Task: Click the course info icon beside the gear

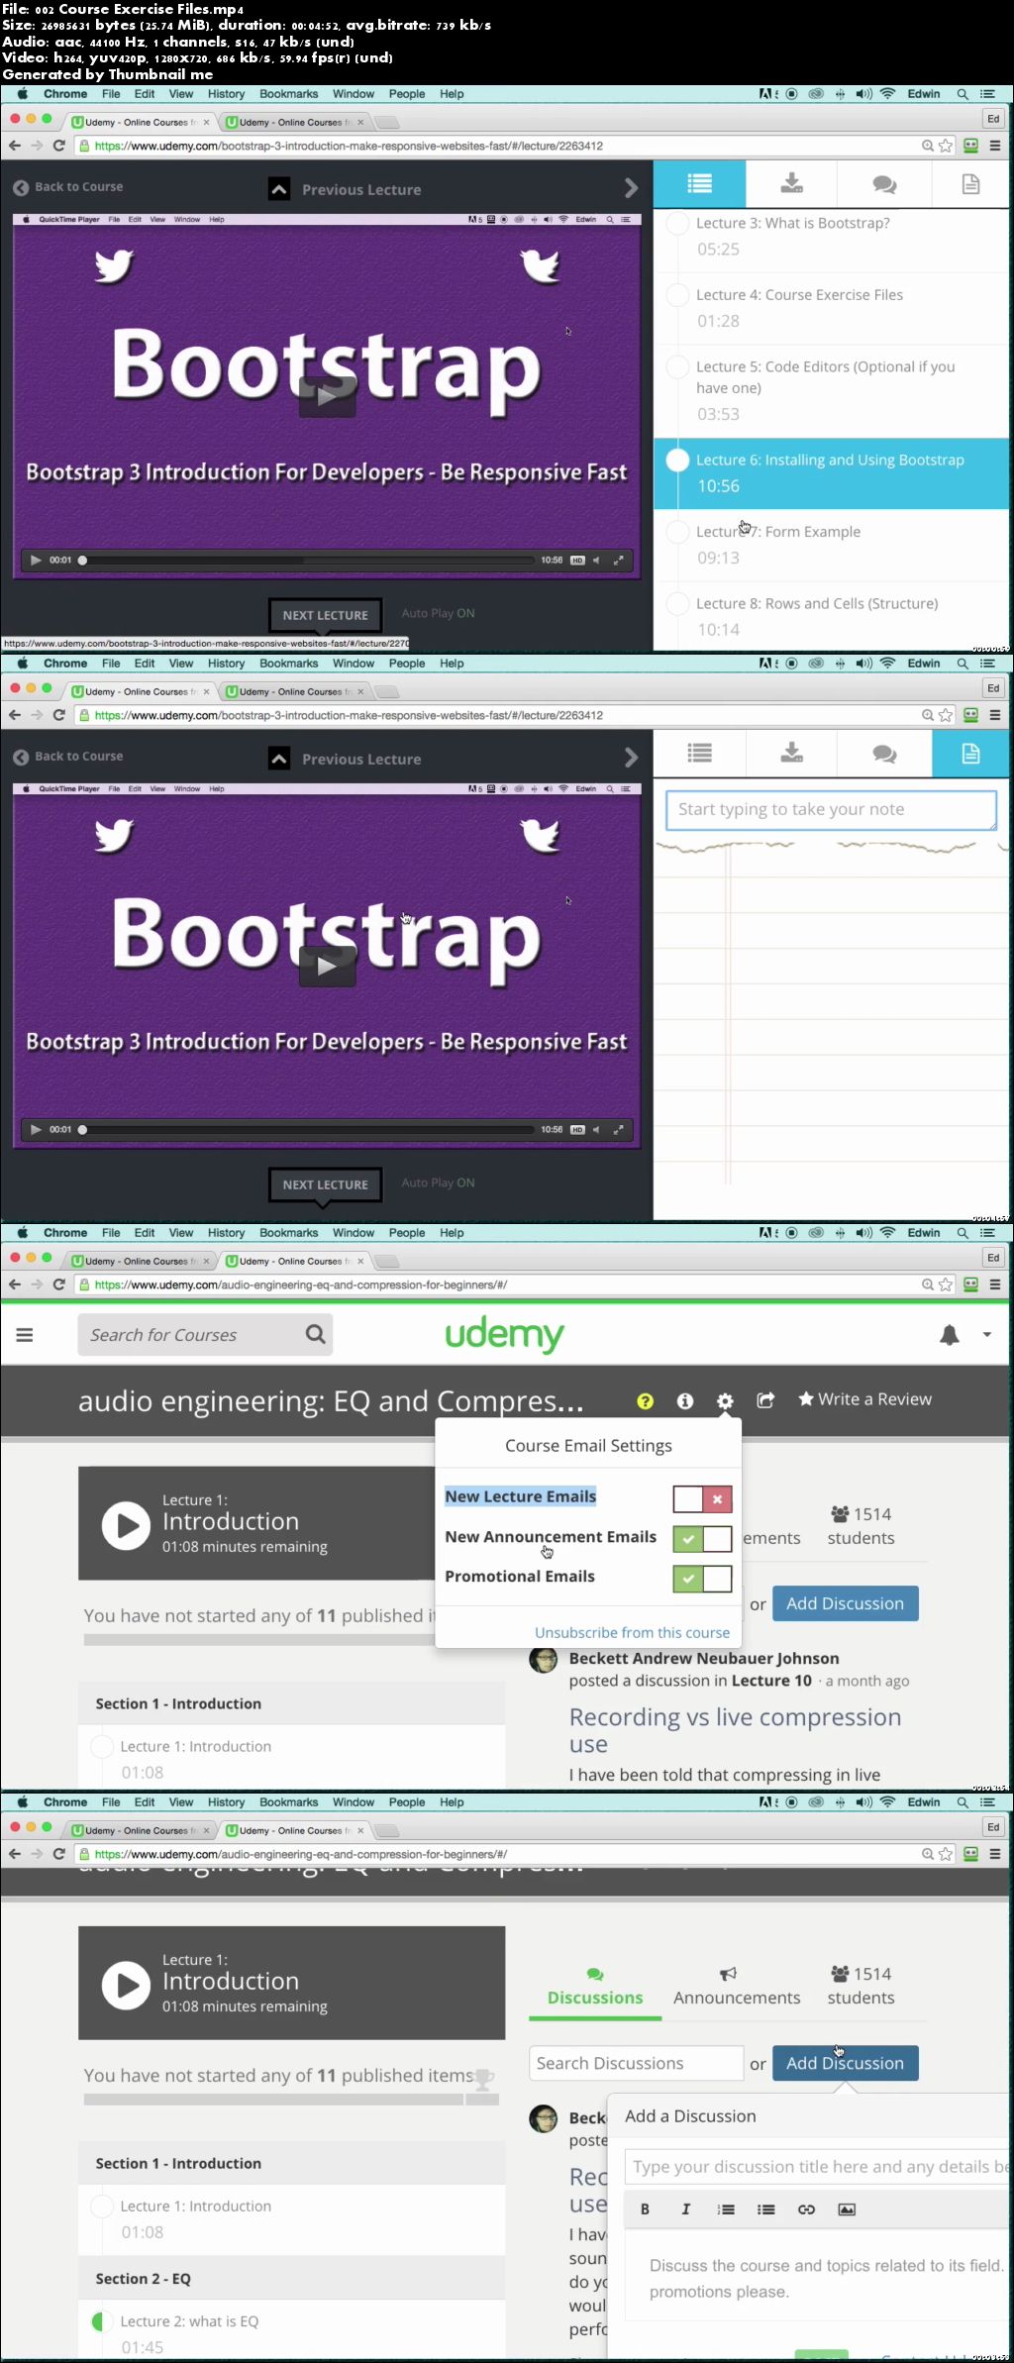Action: 684,1400
